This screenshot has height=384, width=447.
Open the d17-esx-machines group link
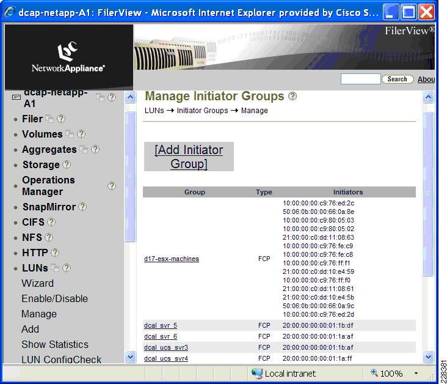172,259
